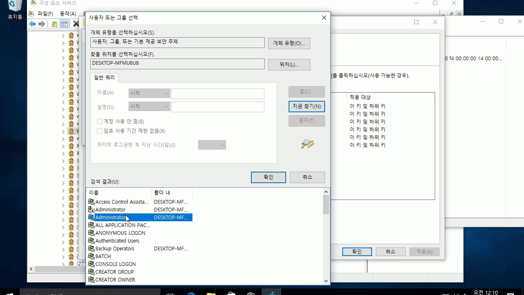524x295 pixels.
Task: Go back with the blue left arrow
Action: point(32,24)
